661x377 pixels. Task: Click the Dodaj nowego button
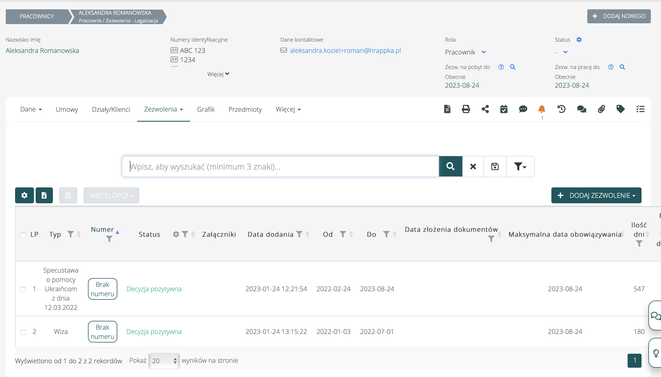[619, 16]
